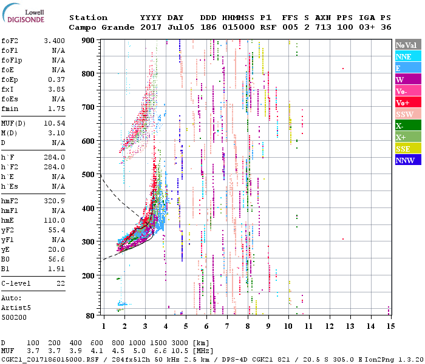This screenshot has width=425, height=364.
Task: Select the NNE legend swatch
Action: pyautogui.click(x=408, y=56)
